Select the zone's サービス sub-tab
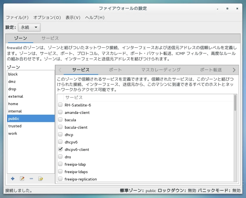This screenshot has width=246, height=198. coord(81,70)
